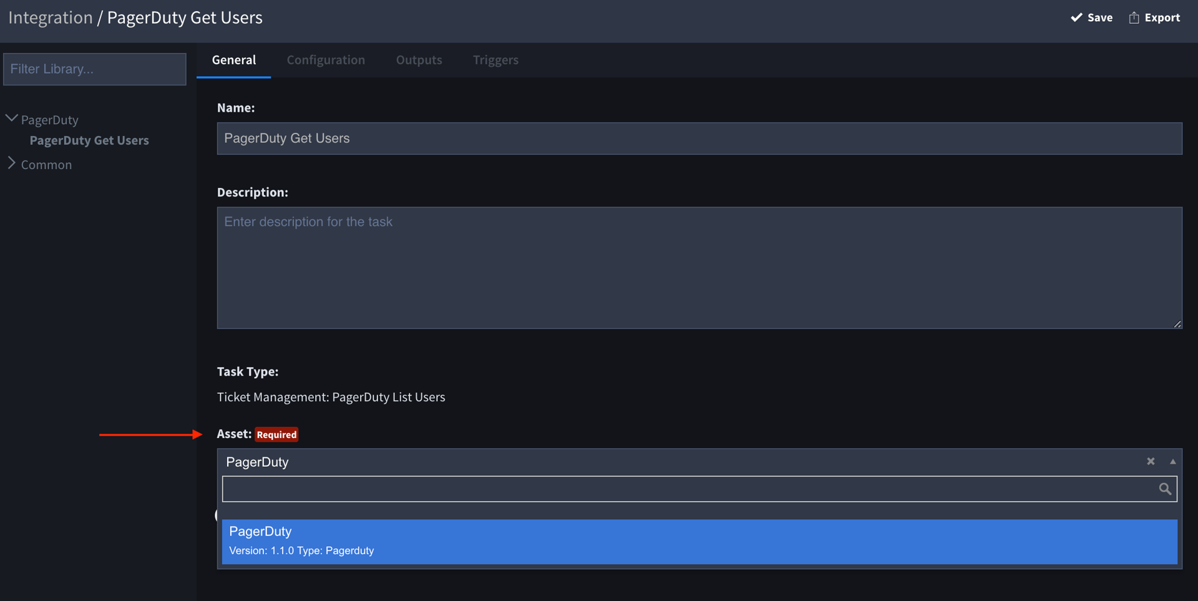This screenshot has width=1198, height=601.
Task: Click the magnifier icon in asset search
Action: (1164, 489)
